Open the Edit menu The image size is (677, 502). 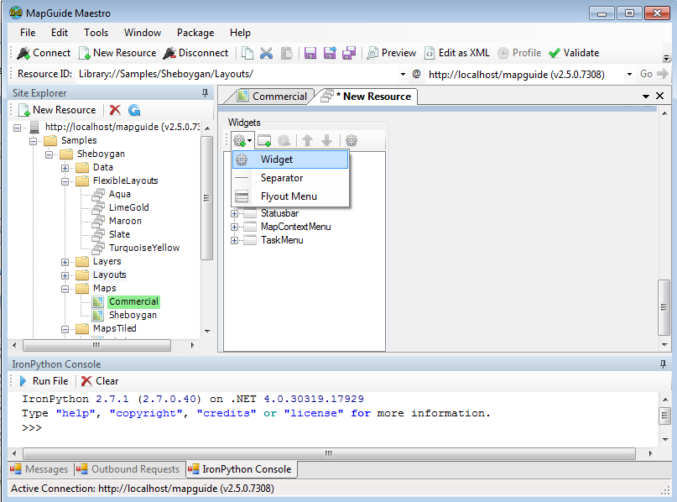click(60, 33)
